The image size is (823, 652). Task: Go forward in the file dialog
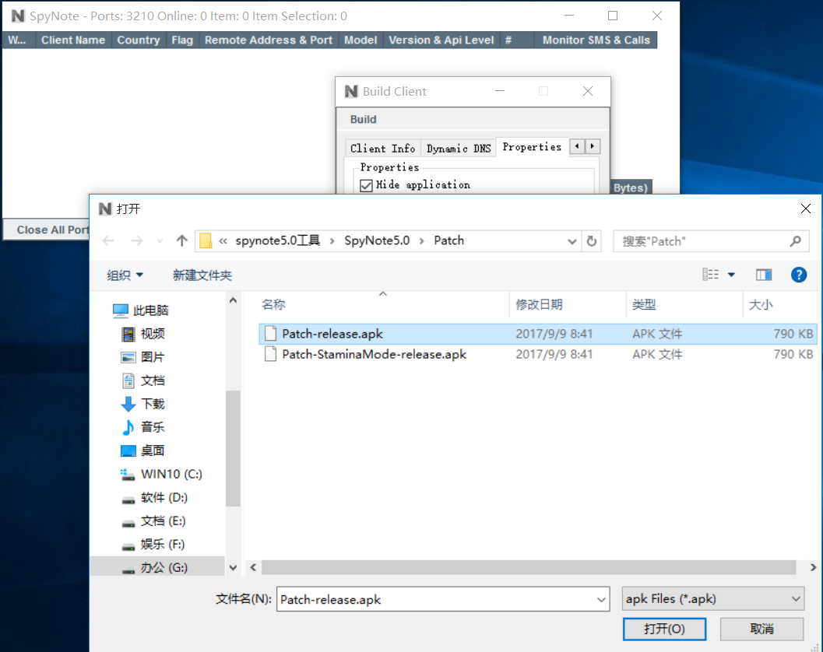(x=136, y=240)
